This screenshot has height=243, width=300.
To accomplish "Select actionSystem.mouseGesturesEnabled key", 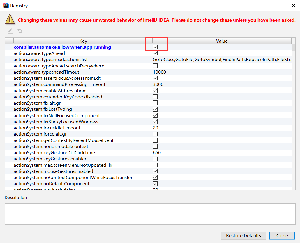I will (53, 171).
